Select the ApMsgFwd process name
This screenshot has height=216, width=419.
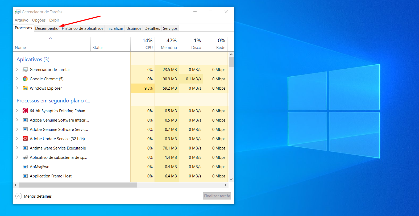click(40, 167)
